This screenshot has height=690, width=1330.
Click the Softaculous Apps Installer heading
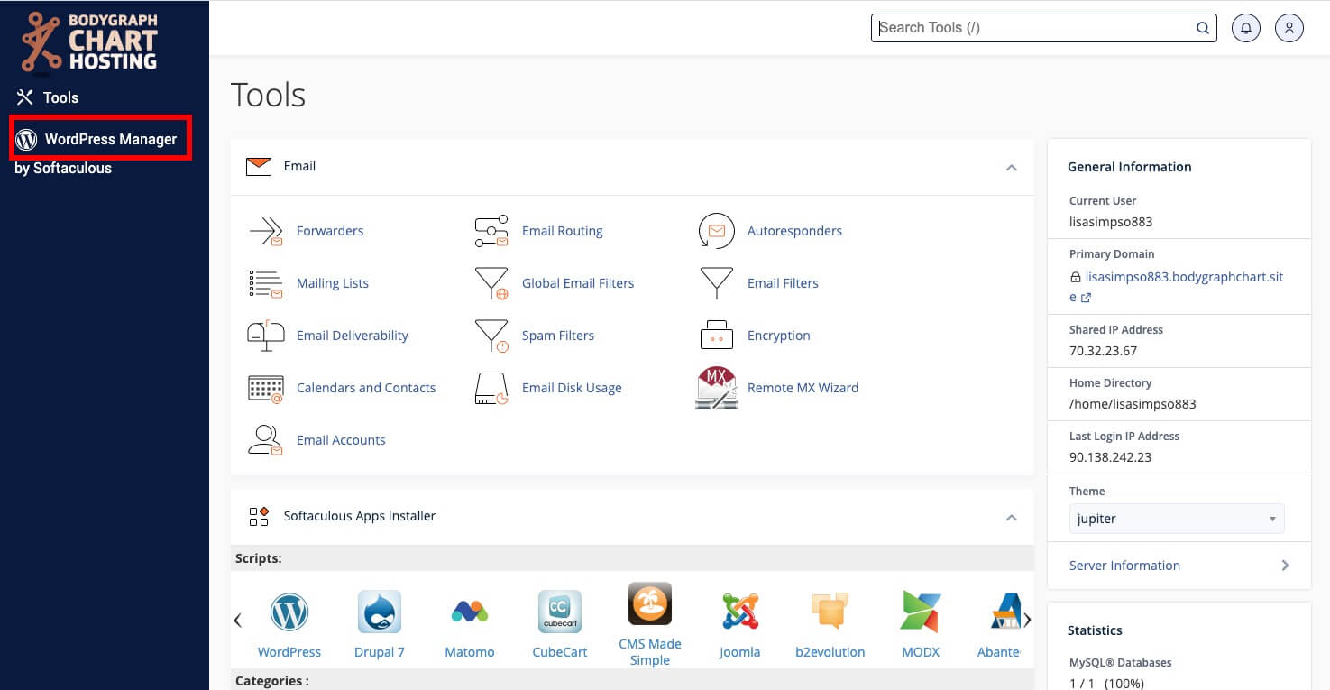pyautogui.click(x=359, y=517)
